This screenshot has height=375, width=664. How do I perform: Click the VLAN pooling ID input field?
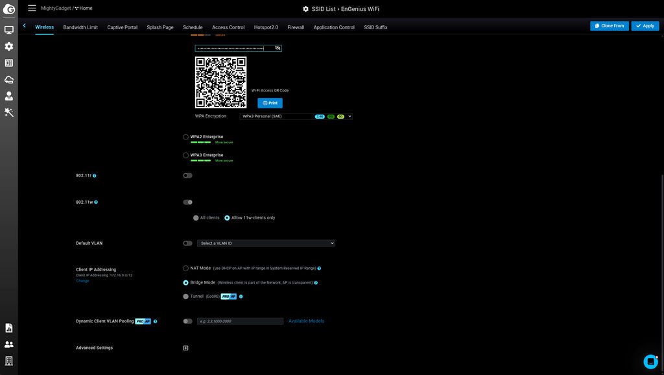pyautogui.click(x=240, y=321)
